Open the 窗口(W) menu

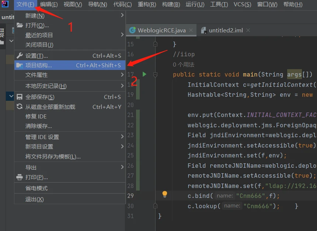tap(267, 4)
